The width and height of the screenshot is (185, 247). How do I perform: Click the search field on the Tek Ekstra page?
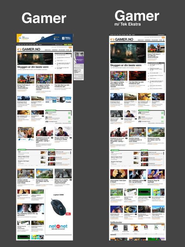point(155,37)
